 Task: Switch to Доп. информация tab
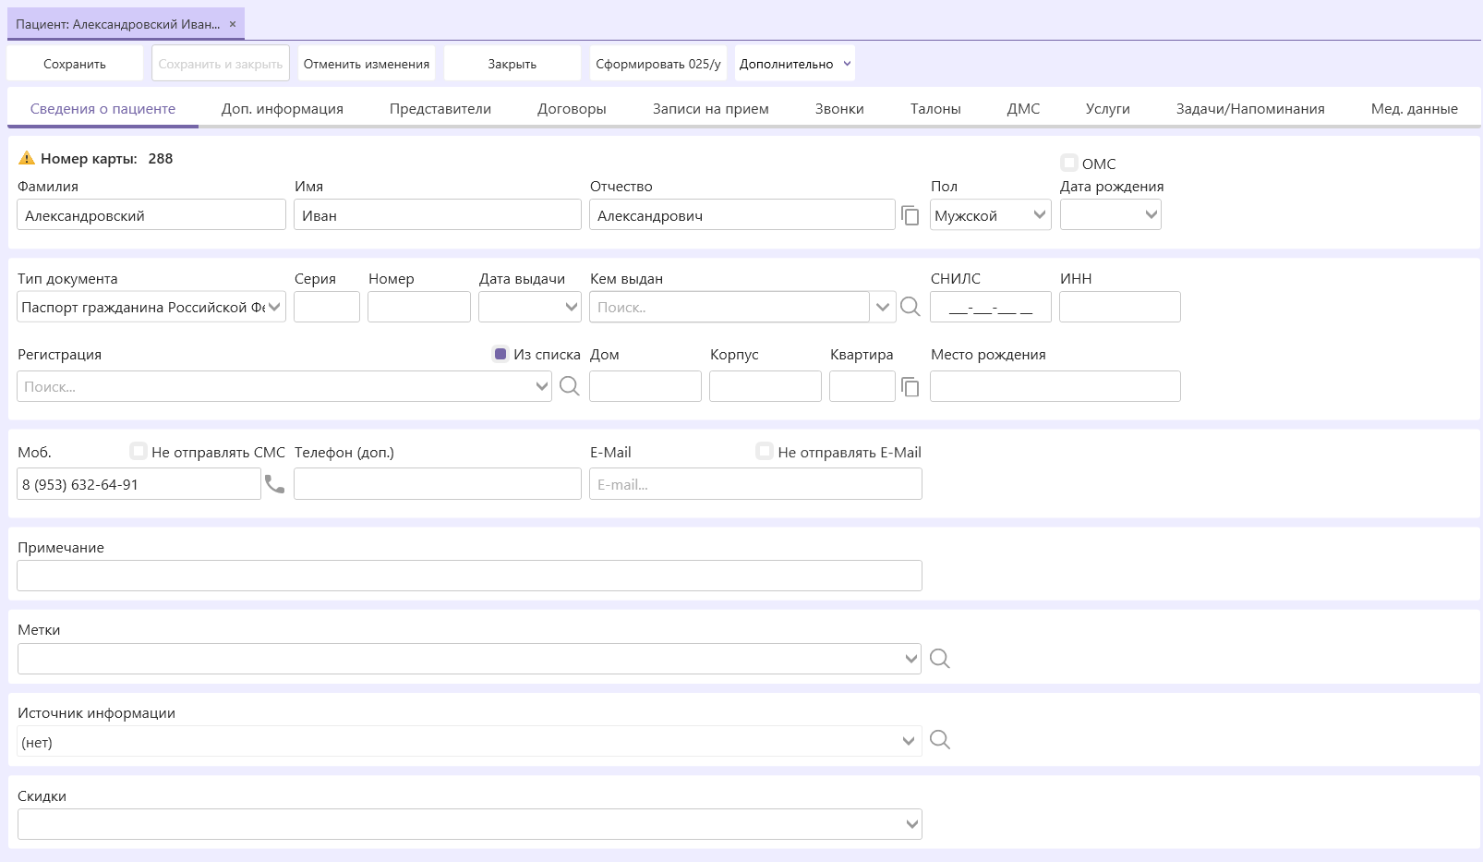point(283,108)
